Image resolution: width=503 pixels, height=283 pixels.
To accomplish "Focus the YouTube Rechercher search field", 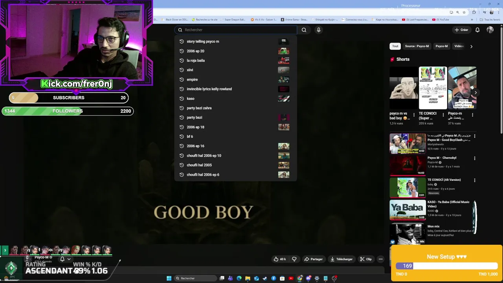I will [236, 30].
